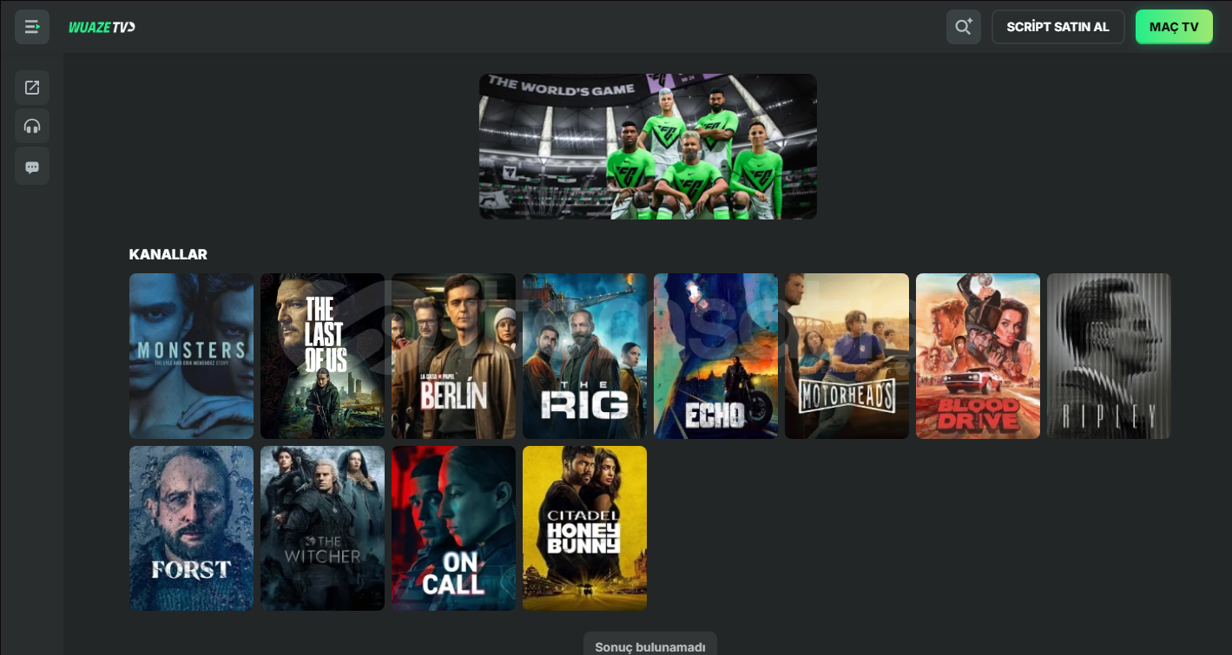Select the Echo poster
The width and height of the screenshot is (1232, 655).
(715, 356)
